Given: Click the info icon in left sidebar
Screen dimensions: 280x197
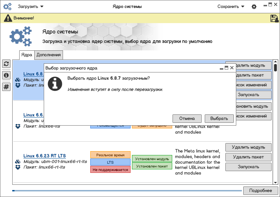Looking at the screenshot, I should coord(6,75).
